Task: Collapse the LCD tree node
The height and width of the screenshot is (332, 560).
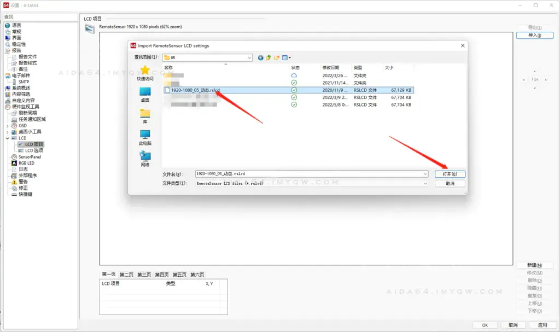Action: [8, 138]
